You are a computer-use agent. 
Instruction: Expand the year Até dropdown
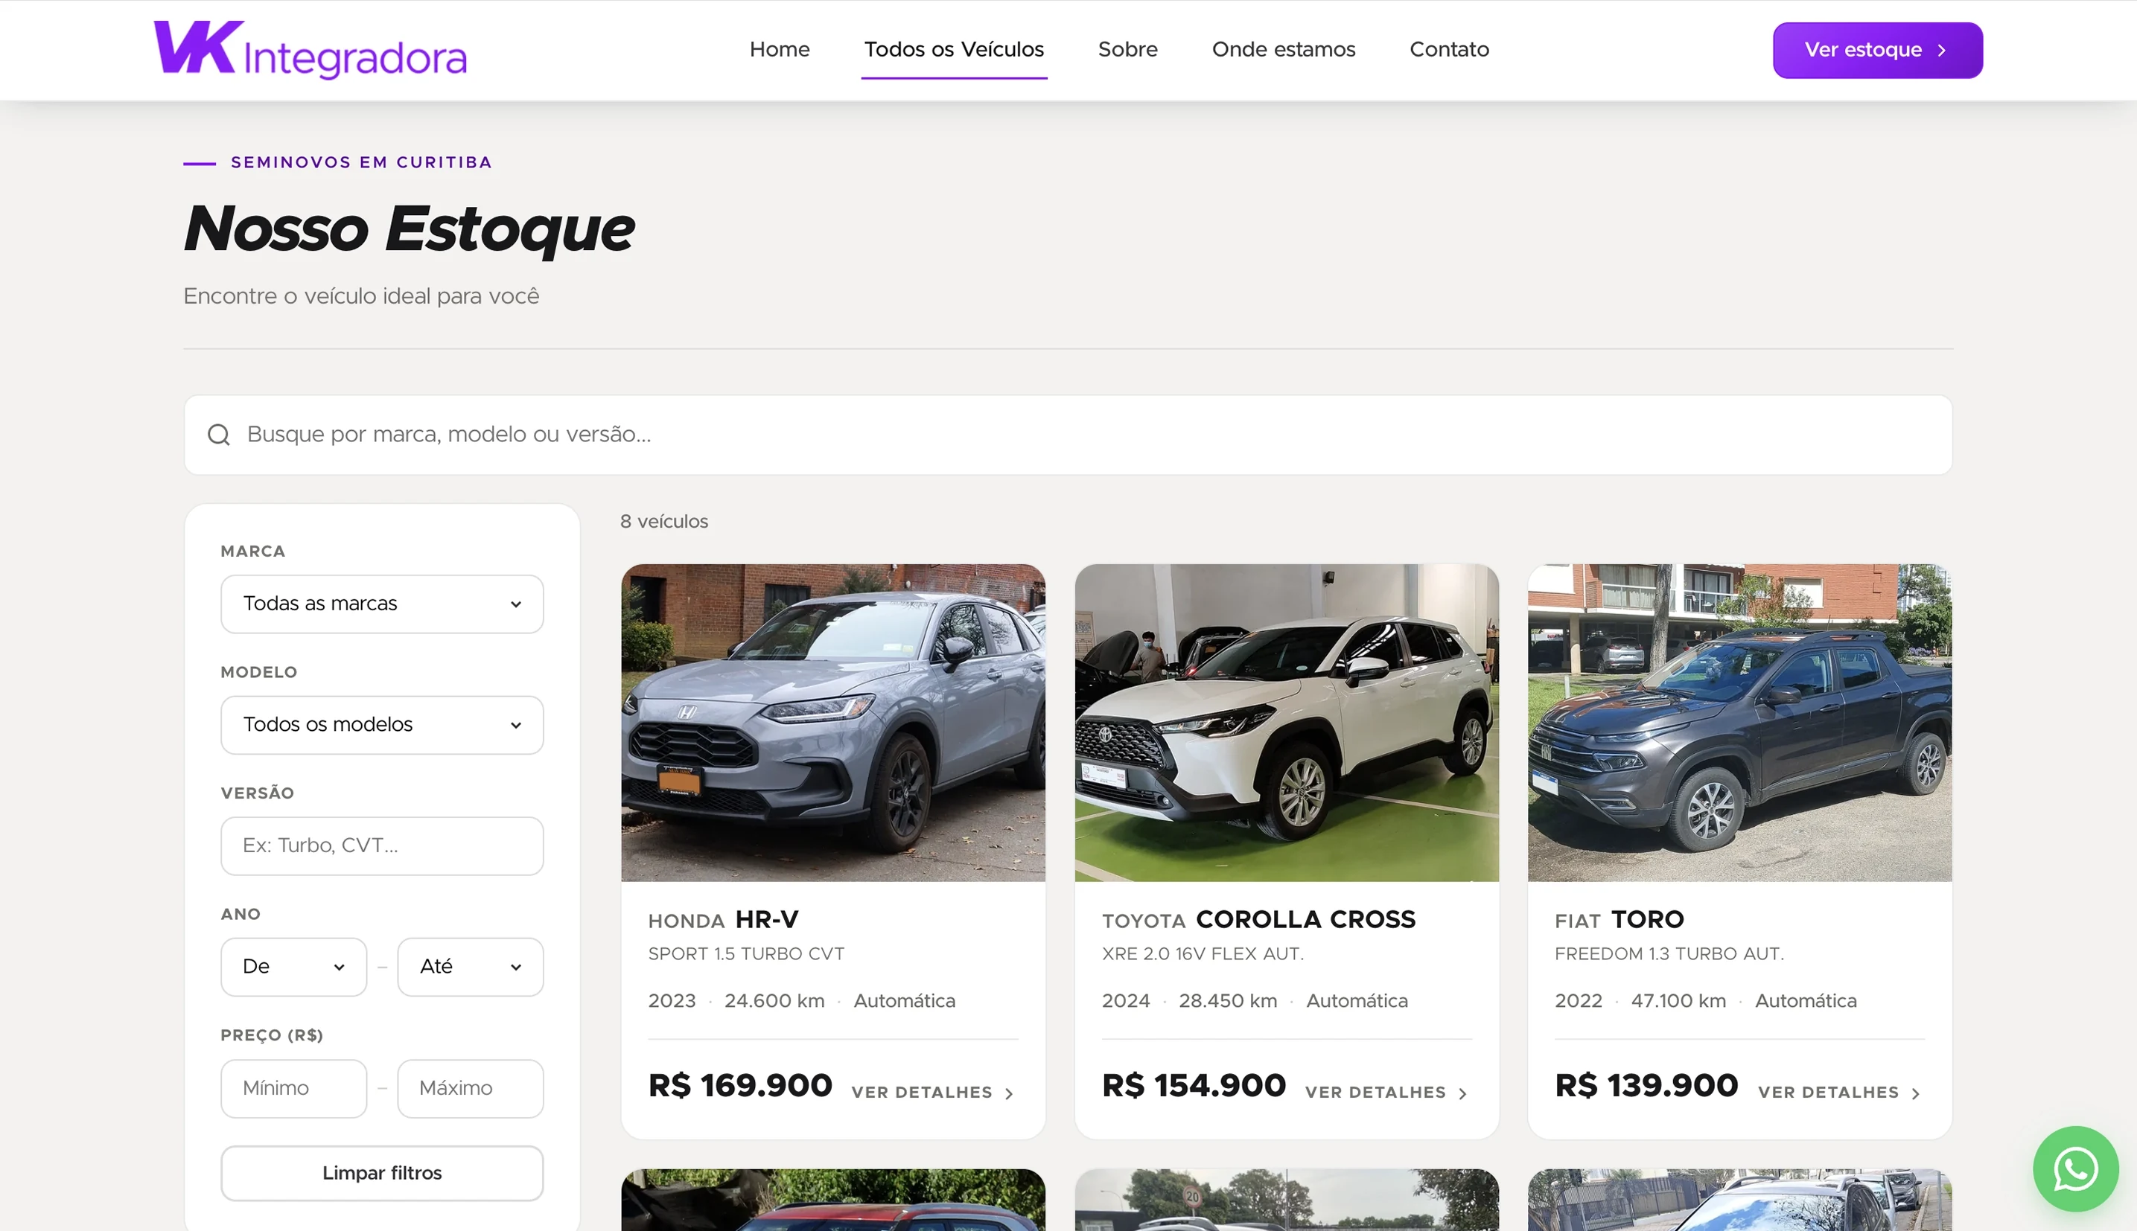pyautogui.click(x=470, y=966)
